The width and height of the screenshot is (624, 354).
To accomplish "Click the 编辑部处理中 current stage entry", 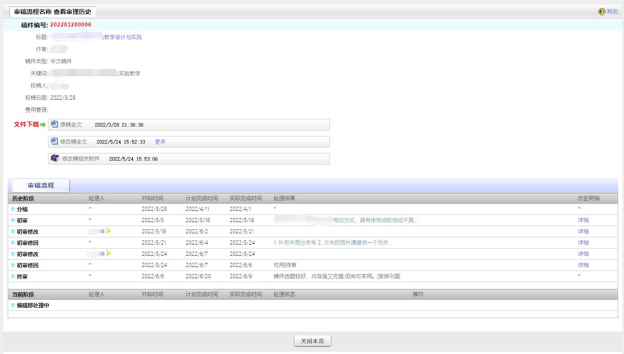I will tap(33, 306).
